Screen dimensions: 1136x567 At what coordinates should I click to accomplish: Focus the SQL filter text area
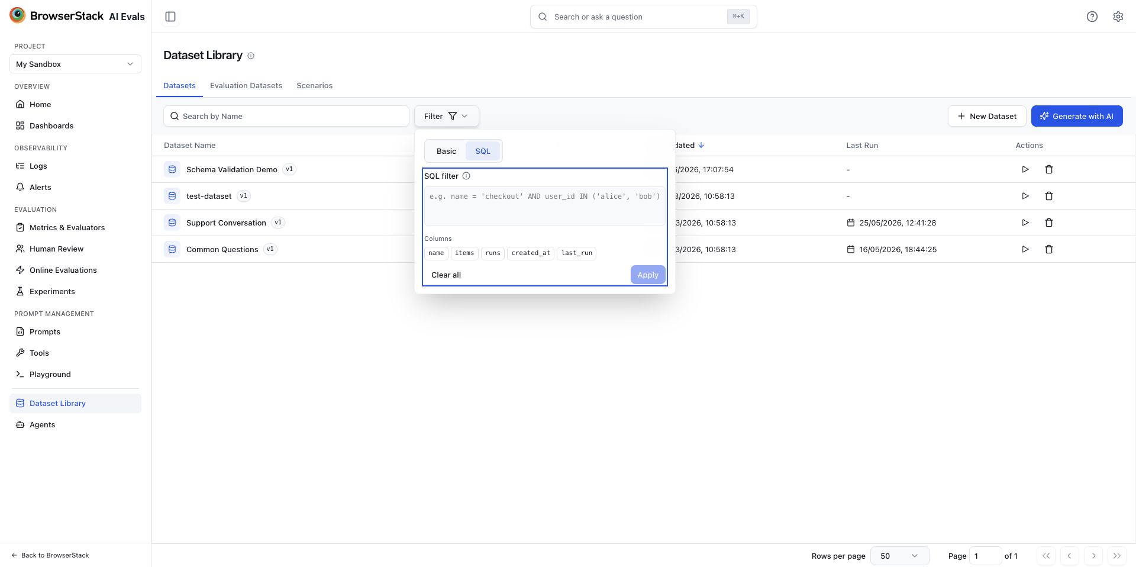pyautogui.click(x=544, y=206)
